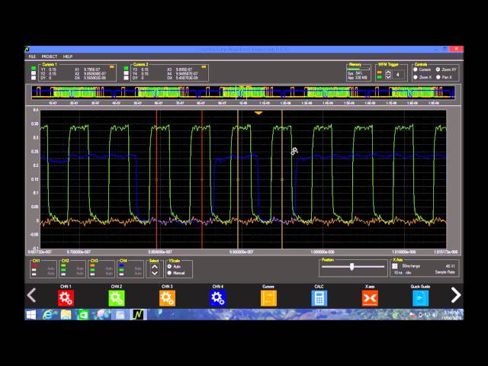Toggle CH2 top green indicator
Screen dimensions: 488x366
[x=63, y=266]
